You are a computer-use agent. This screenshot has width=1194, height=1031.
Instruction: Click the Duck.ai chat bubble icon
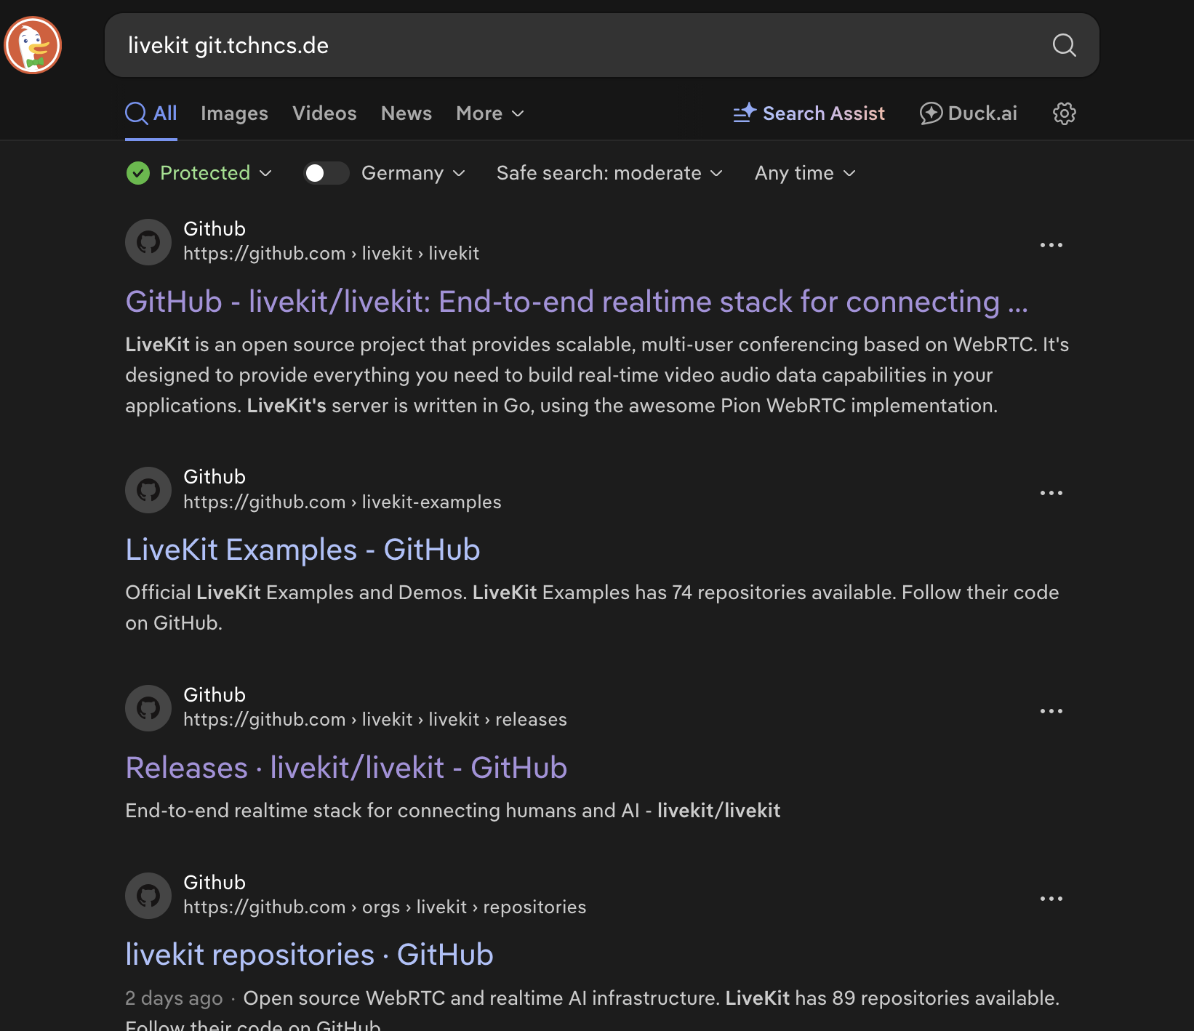tap(931, 113)
